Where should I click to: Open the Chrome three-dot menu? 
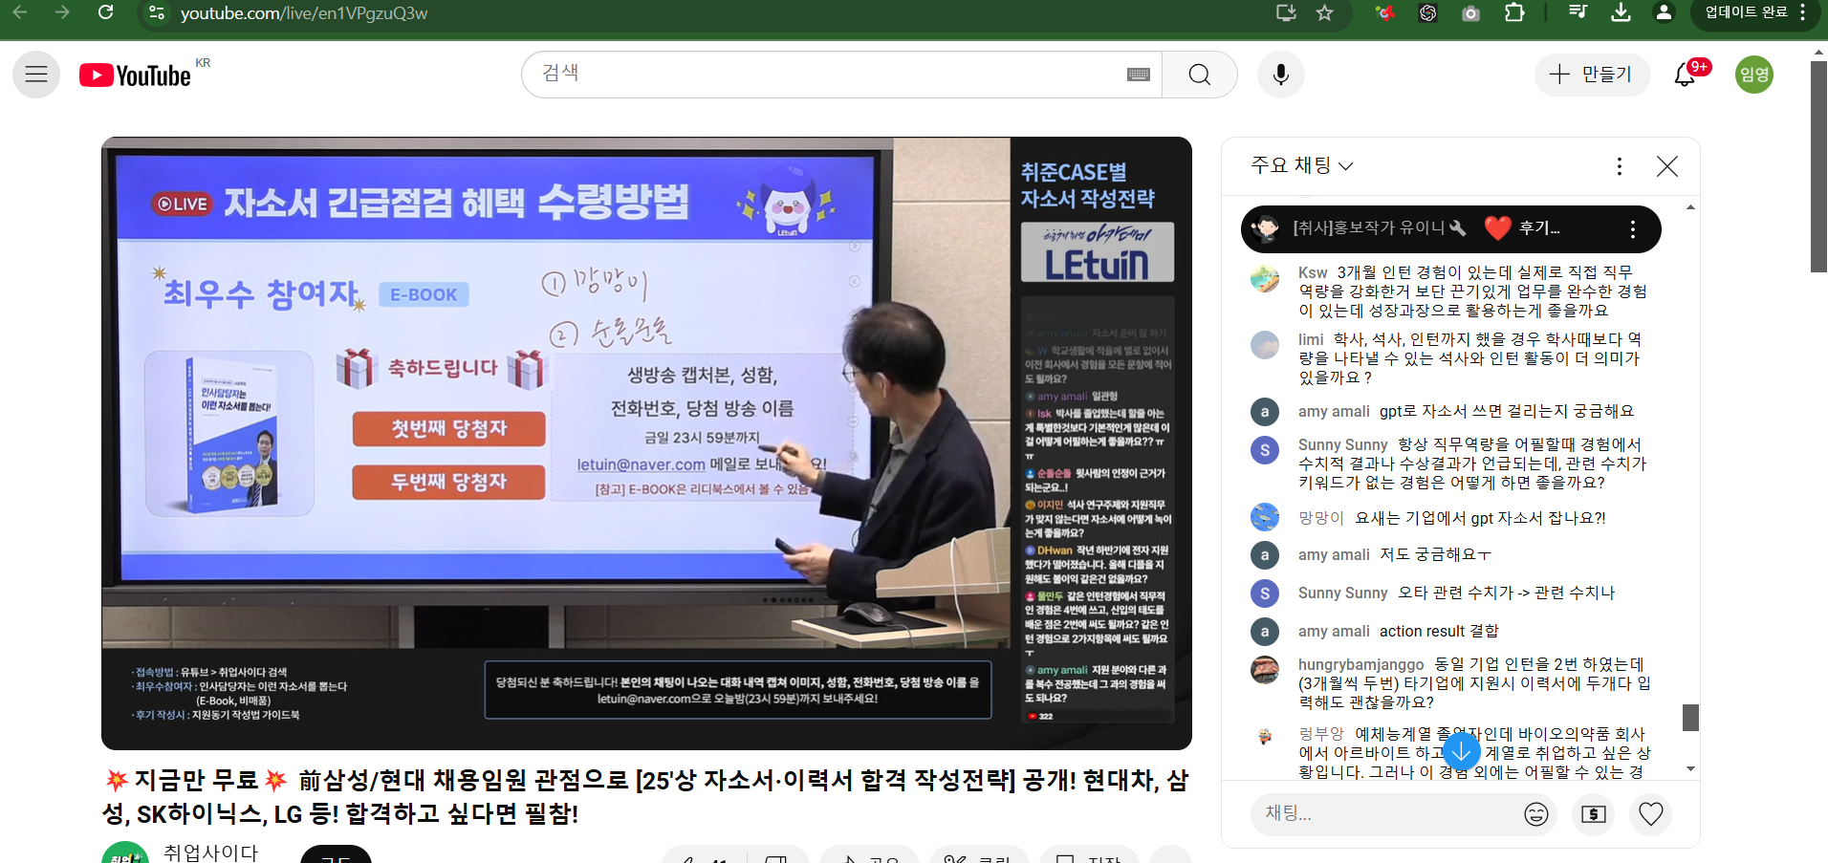click(x=1803, y=12)
